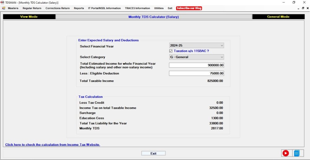The width and height of the screenshot is (310, 160).
Task: Minimize the TDSMAN main window
Action: [284, 2]
